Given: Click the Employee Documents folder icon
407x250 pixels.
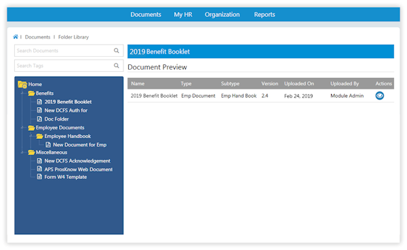Looking at the screenshot, I should [x=31, y=127].
